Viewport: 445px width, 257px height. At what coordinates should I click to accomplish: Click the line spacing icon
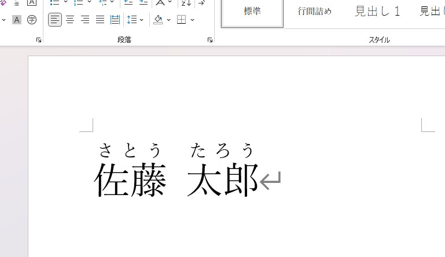pyautogui.click(x=132, y=20)
